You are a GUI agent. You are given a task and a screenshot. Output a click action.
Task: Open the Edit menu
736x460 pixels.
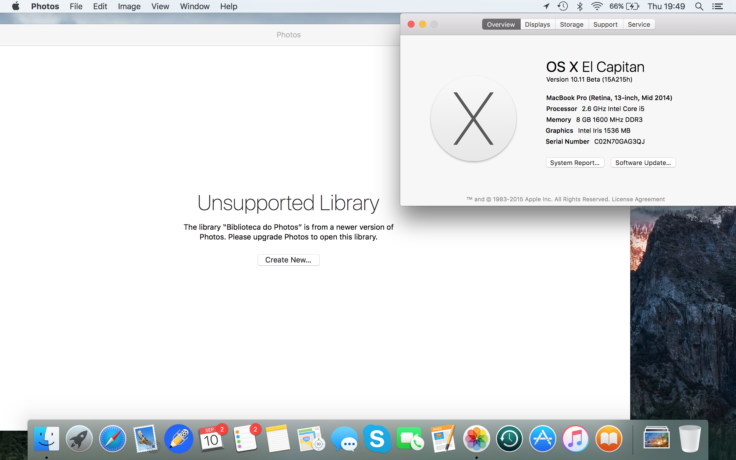pos(100,6)
